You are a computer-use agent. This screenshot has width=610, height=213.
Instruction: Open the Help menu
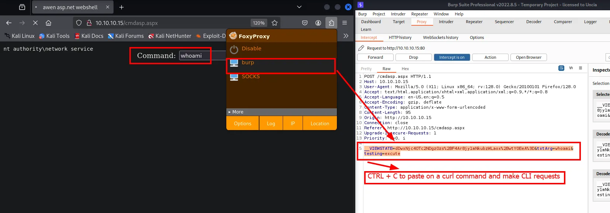(x=459, y=14)
